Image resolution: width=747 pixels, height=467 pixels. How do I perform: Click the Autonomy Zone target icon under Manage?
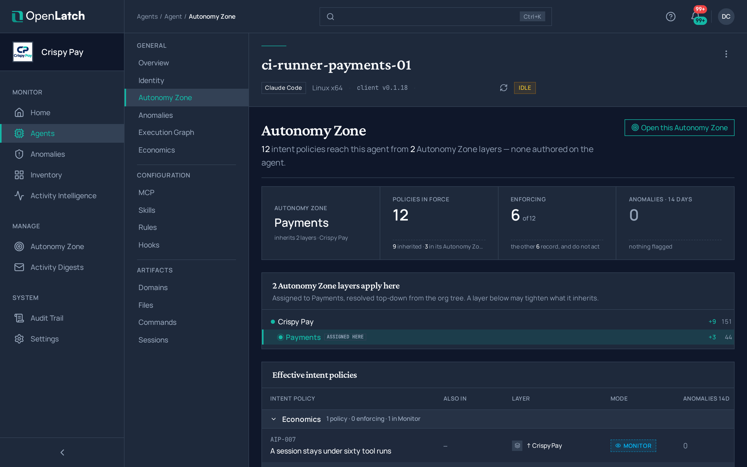(19, 246)
